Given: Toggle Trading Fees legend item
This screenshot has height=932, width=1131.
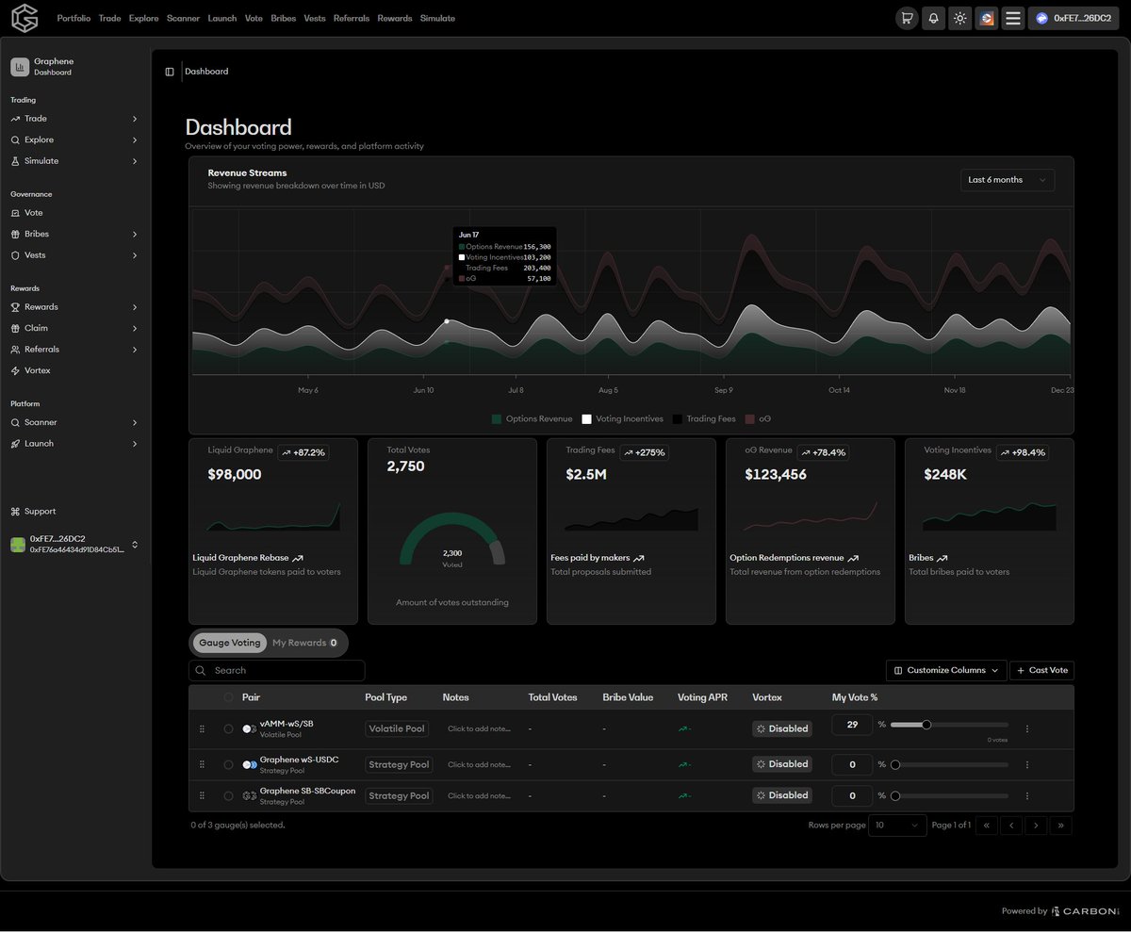Looking at the screenshot, I should click(703, 418).
